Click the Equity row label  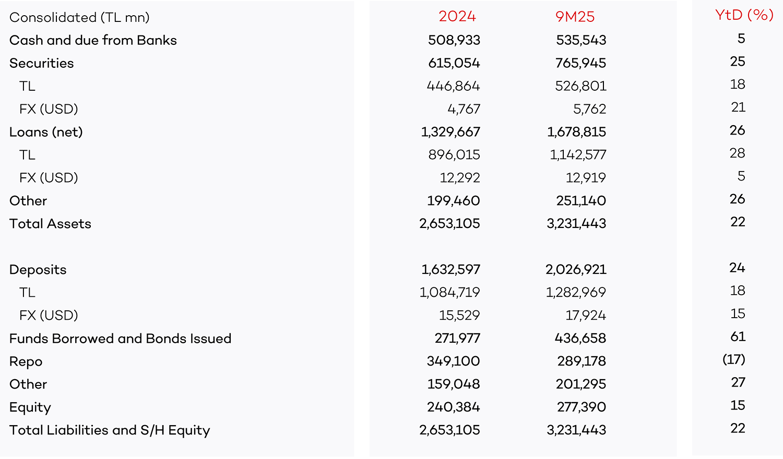30,407
